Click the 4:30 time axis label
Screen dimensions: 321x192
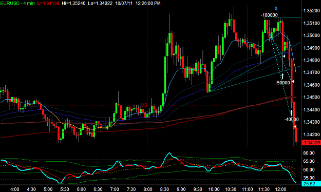(31, 189)
